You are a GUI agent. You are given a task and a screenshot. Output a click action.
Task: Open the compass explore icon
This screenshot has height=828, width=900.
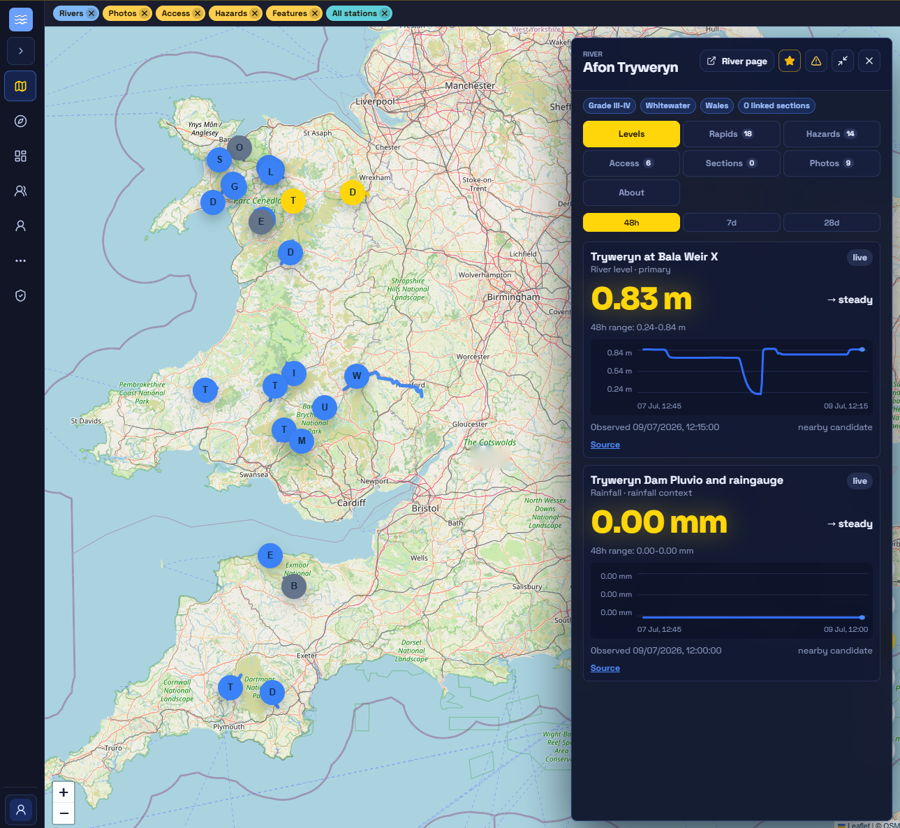tap(21, 121)
